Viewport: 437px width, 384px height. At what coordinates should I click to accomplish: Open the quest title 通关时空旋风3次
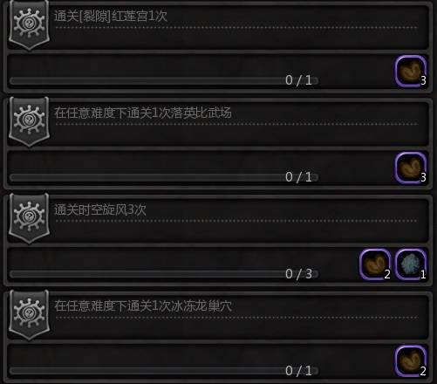pos(100,209)
